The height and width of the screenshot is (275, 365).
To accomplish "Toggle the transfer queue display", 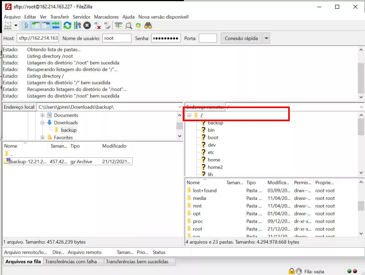I will [x=56, y=25].
